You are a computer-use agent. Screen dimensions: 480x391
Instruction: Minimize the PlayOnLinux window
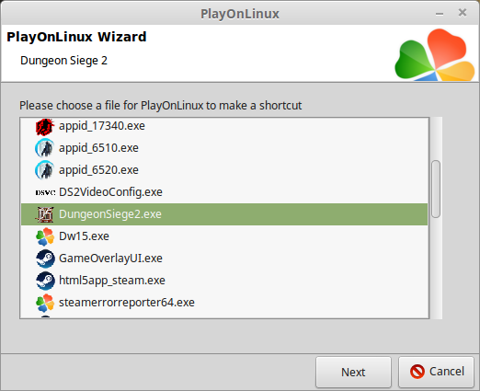pos(440,14)
